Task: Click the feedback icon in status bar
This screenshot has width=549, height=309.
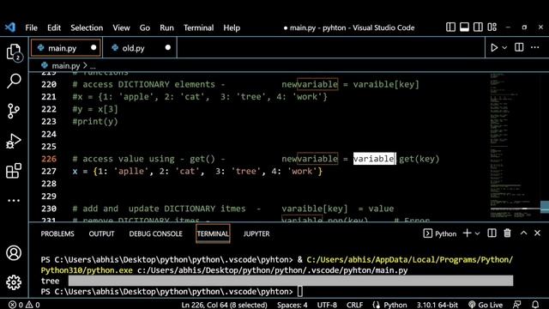Action: point(516,305)
